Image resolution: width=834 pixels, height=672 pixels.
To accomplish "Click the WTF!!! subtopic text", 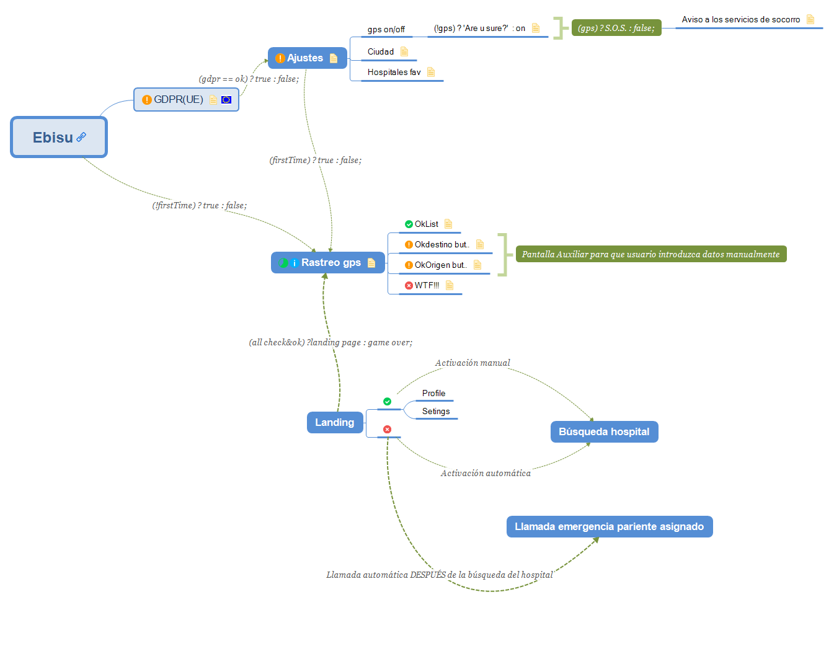I will coord(427,286).
